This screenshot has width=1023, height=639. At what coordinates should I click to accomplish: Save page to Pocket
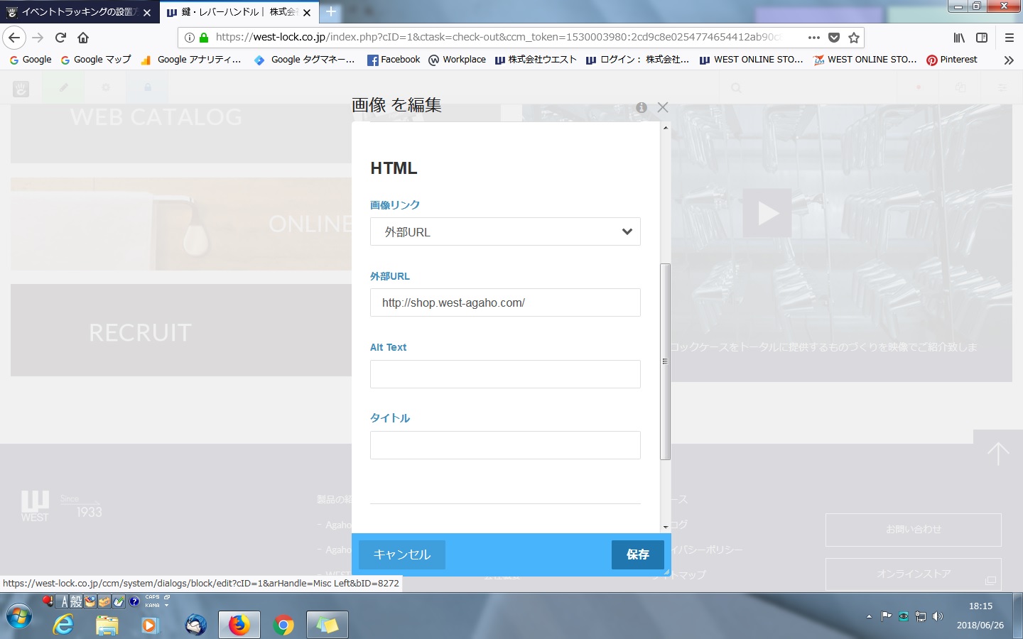tap(834, 38)
